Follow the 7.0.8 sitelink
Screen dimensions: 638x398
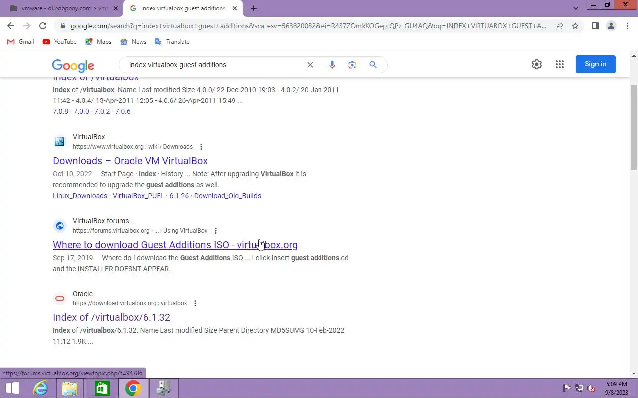click(x=60, y=111)
